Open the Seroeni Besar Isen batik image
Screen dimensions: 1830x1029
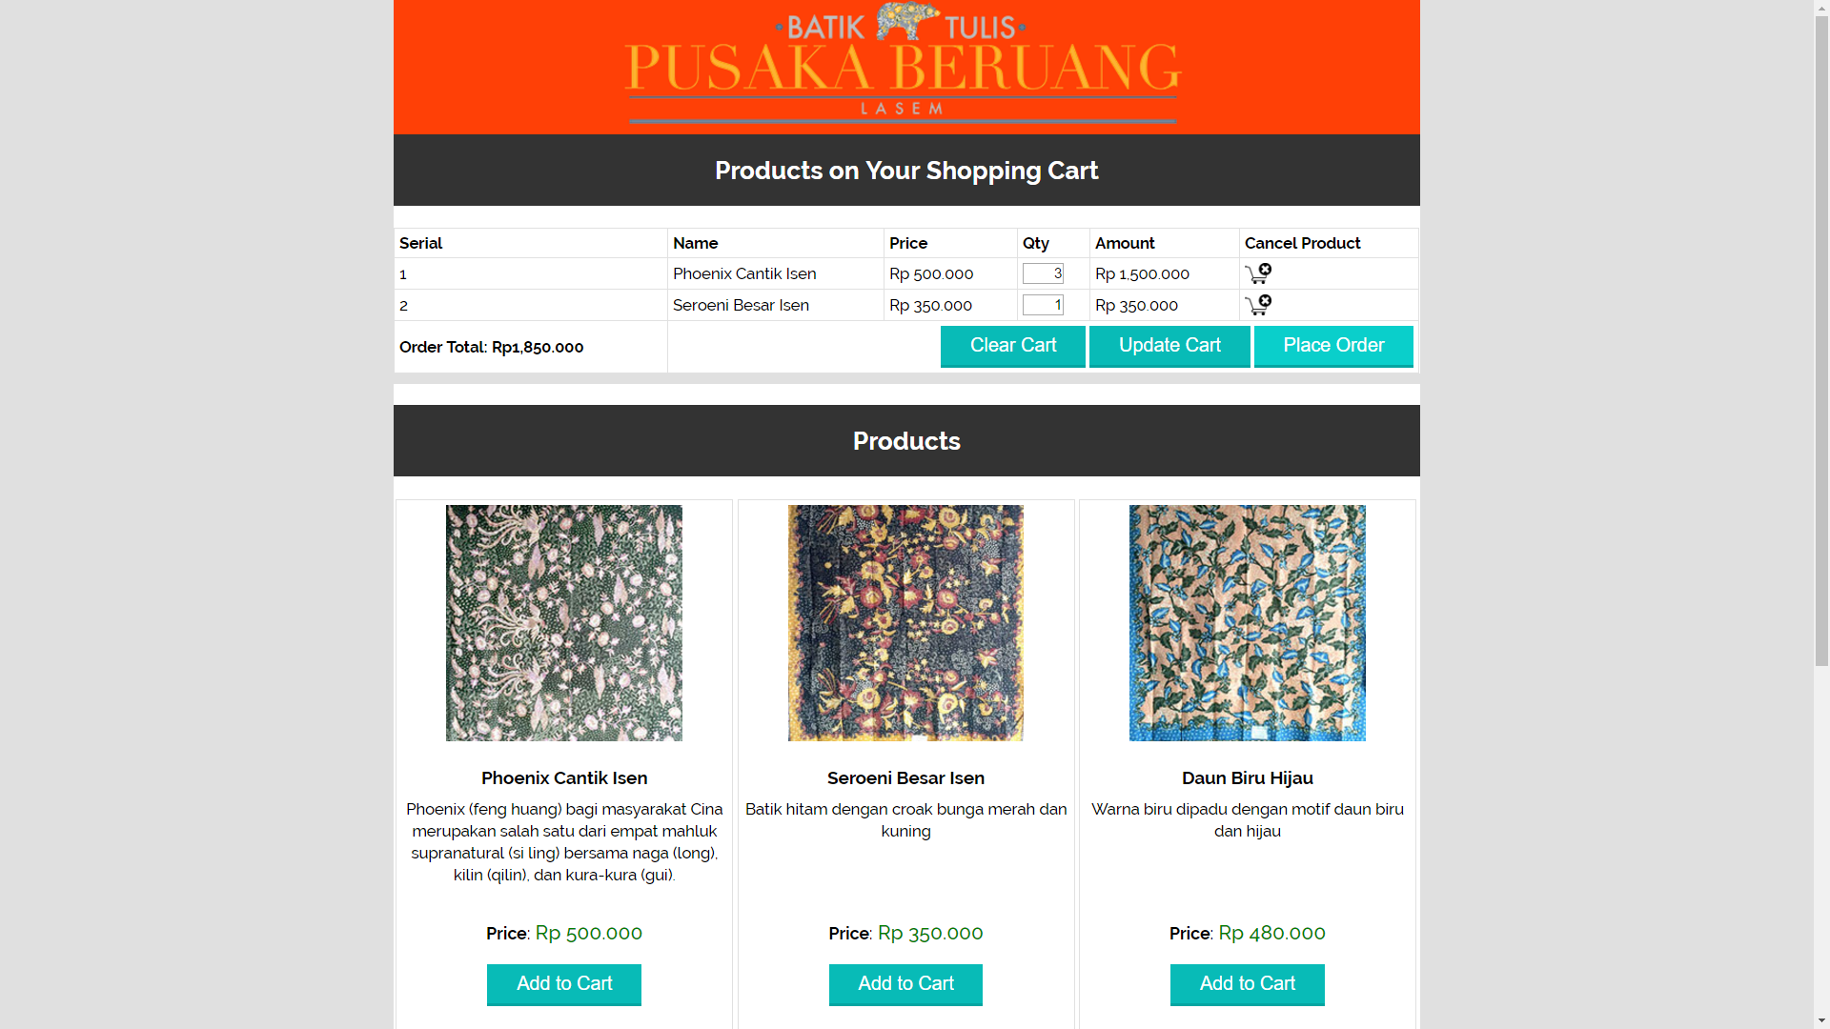[905, 623]
